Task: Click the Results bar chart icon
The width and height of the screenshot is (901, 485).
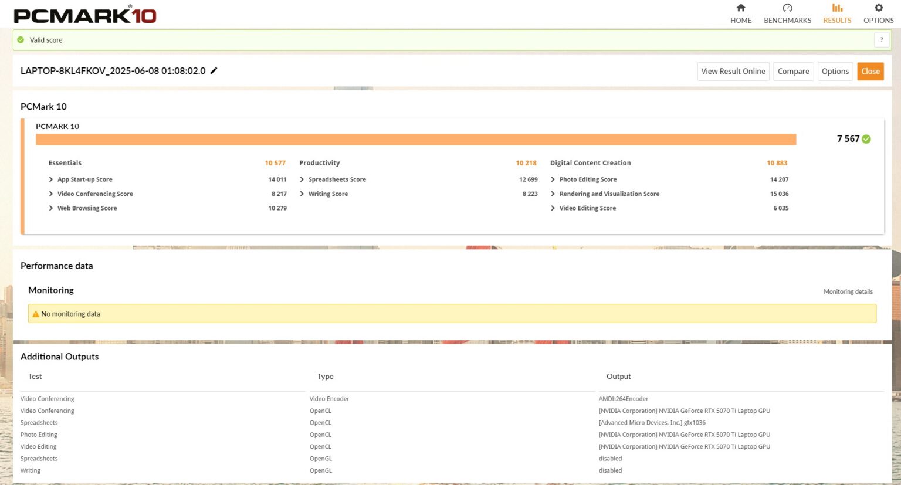Action: point(837,8)
